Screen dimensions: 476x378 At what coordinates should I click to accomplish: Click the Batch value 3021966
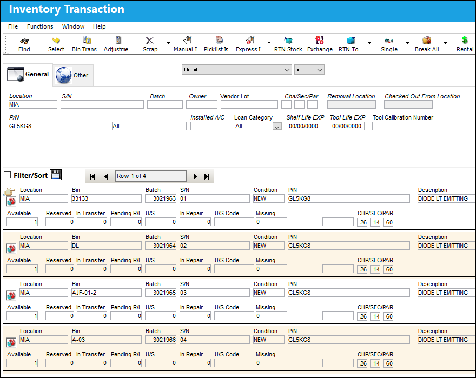[x=161, y=340]
